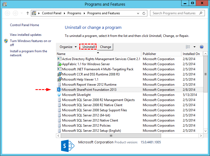Select 'Microsoft Silverlight' entry text
Image resolution: width=210 pixels, height=156 pixels.
(x=76, y=95)
